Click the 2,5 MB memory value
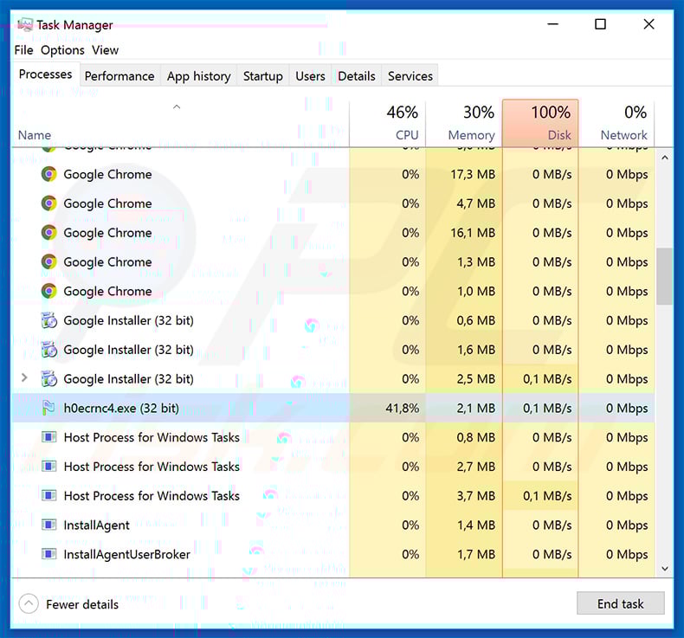684x638 pixels. (x=475, y=379)
